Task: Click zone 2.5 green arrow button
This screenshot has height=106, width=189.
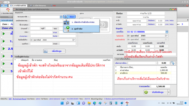Action: click(x=4, y=49)
